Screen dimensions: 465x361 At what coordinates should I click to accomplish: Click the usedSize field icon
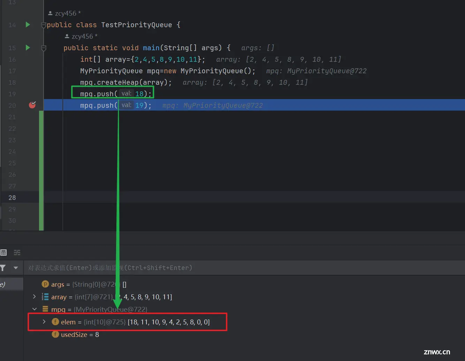55,334
